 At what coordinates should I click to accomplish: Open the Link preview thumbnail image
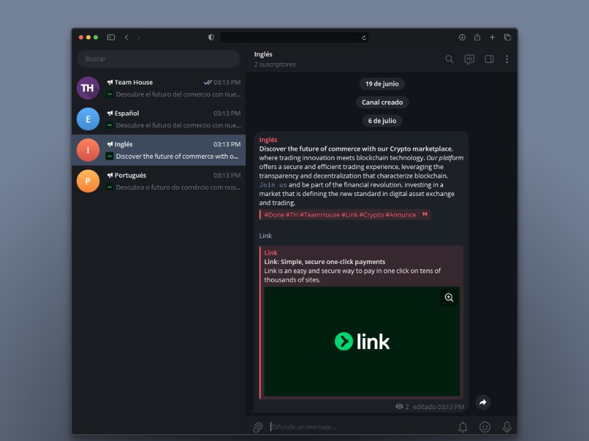click(x=362, y=341)
